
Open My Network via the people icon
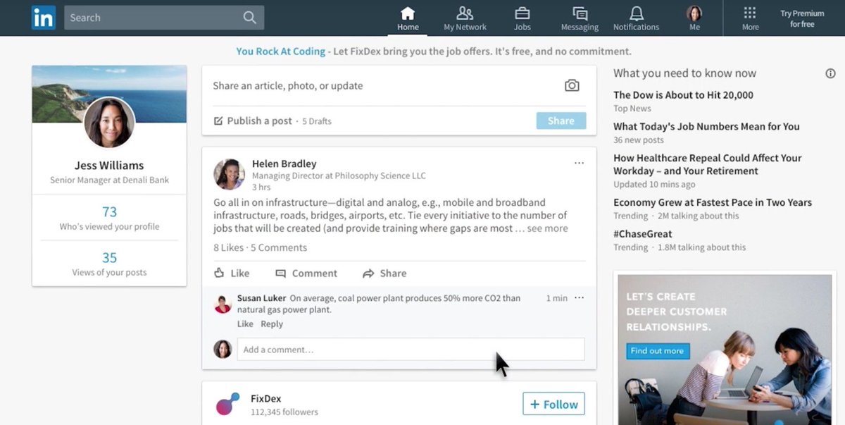(465, 13)
